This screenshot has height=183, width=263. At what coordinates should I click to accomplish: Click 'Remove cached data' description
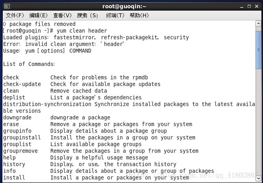tap(79, 91)
